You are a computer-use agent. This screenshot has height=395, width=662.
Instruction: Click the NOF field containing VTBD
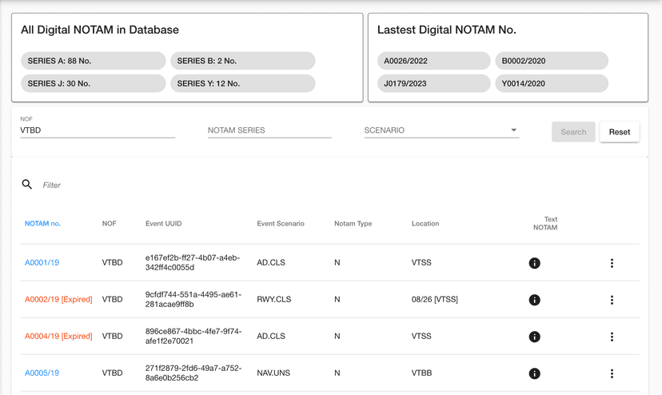98,130
